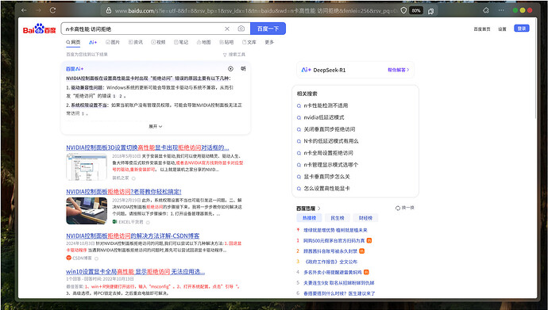Click the browser forward arrow

(38, 10)
